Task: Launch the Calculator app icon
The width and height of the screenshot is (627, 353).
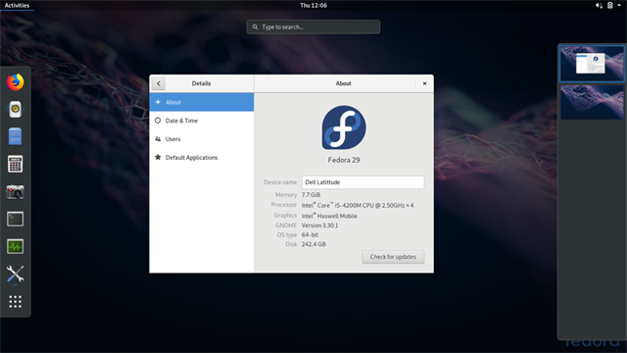Action: click(16, 164)
